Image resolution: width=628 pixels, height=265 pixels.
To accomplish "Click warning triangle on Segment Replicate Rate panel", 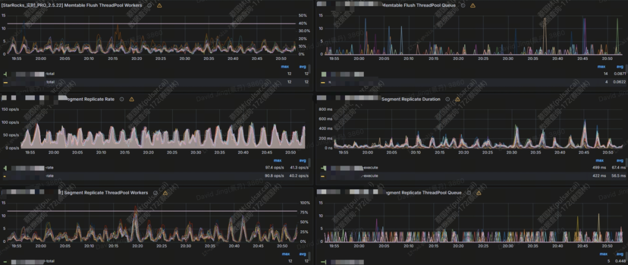I will tap(132, 99).
